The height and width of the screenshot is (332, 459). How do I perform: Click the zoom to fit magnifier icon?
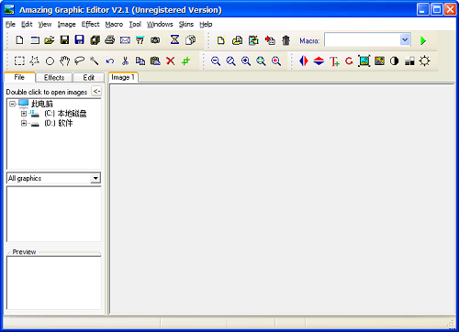pyautogui.click(x=261, y=61)
